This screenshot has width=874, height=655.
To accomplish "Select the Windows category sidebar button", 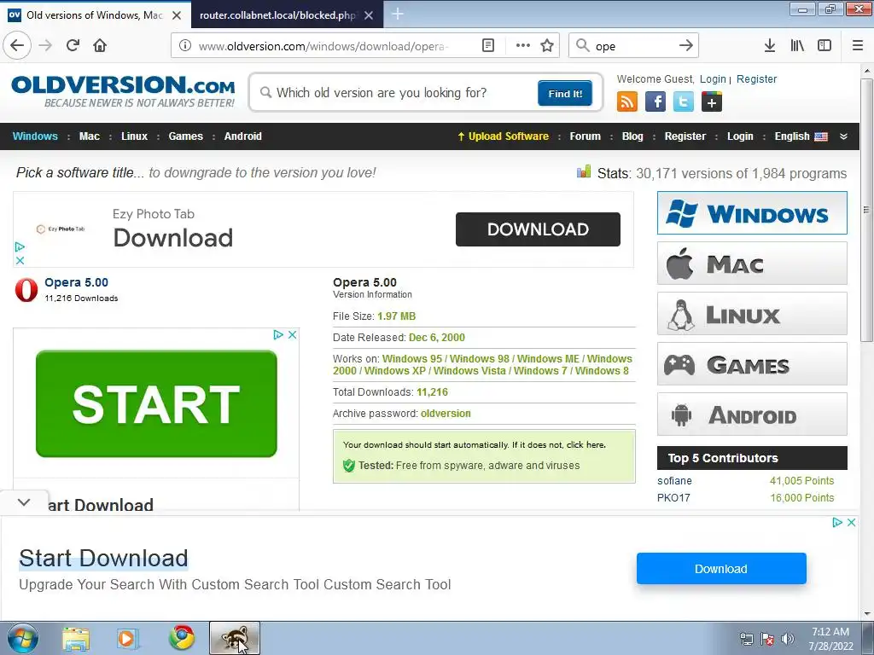I will coord(752,212).
